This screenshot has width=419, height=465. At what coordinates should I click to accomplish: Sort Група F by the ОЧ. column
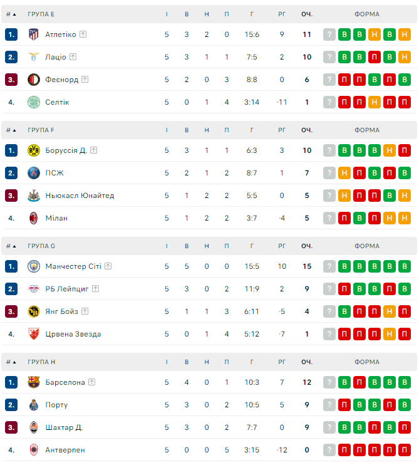coord(307,130)
